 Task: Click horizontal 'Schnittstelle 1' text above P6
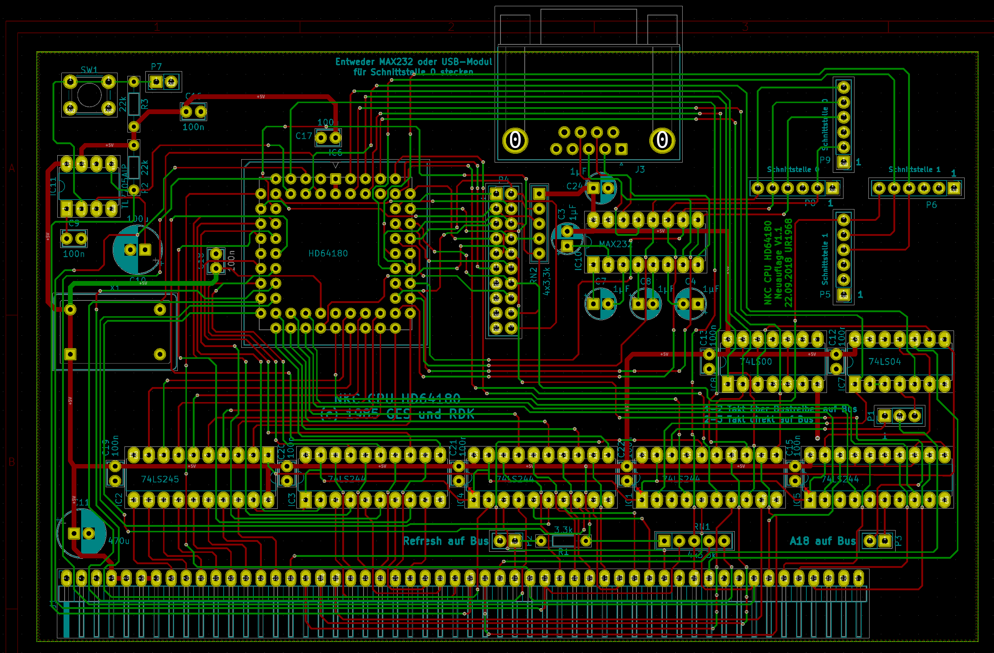coord(914,169)
